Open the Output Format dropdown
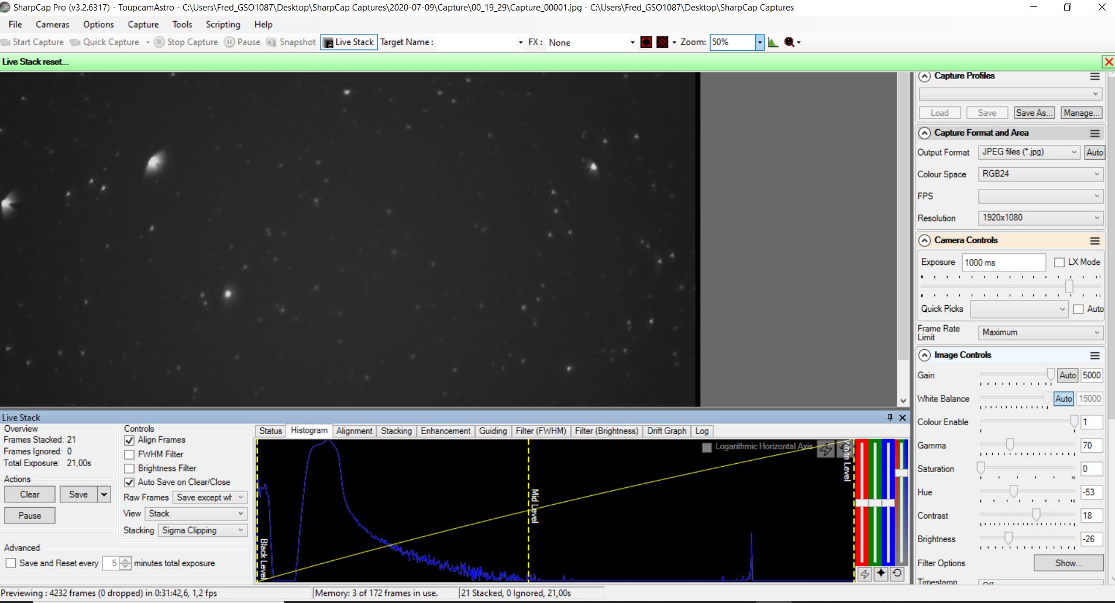 (1028, 152)
